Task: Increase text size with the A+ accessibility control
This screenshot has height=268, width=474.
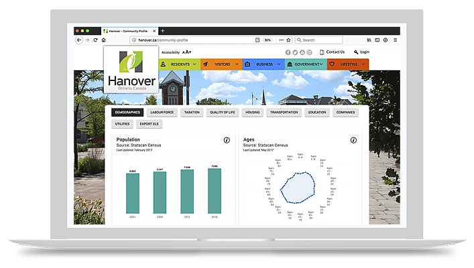Action: (x=187, y=52)
